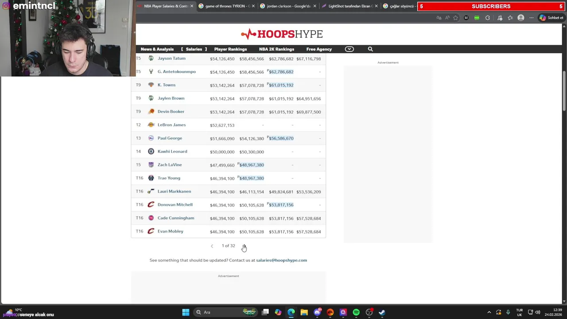Open Player Rankings menu
567x319 pixels.
coord(230,49)
